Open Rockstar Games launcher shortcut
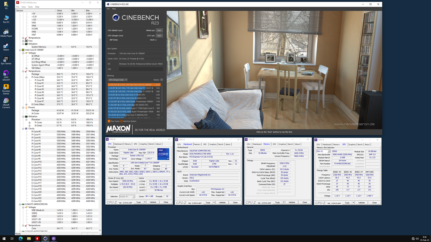431x242 pixels. (x=6, y=88)
